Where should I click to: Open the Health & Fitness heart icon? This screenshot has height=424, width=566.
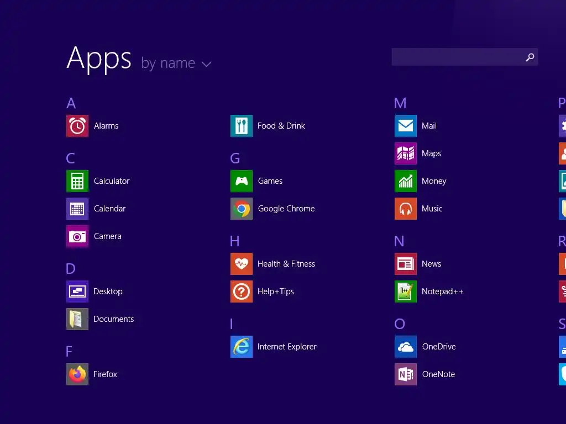pos(242,264)
